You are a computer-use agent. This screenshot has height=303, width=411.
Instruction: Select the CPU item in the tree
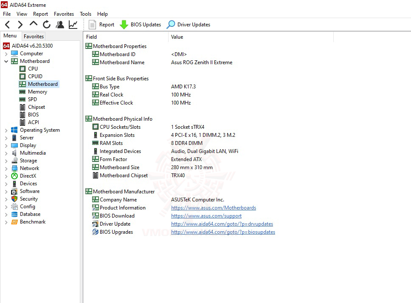tap(28, 69)
